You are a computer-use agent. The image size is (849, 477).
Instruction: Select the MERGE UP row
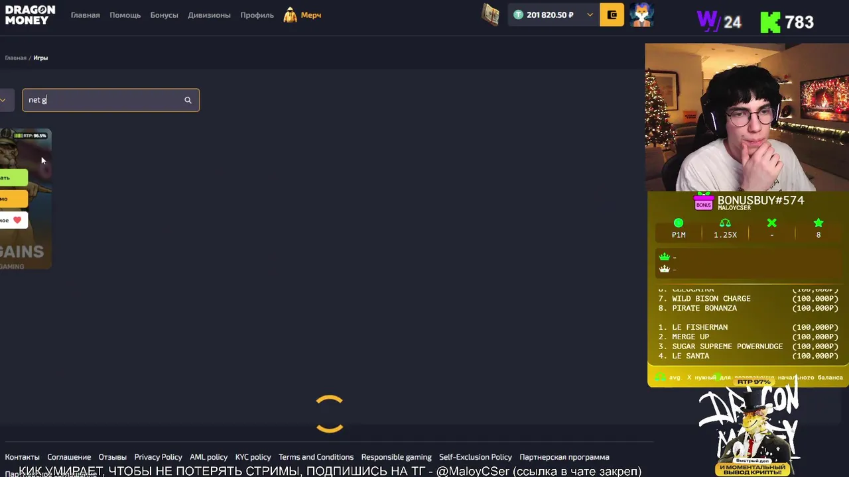coord(748,337)
